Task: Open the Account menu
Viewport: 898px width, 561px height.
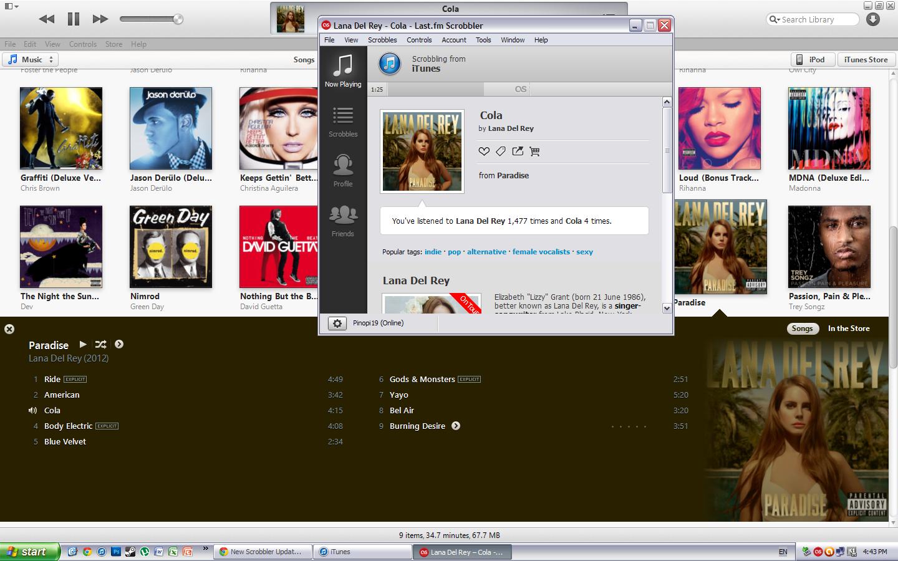Action: 454,39
